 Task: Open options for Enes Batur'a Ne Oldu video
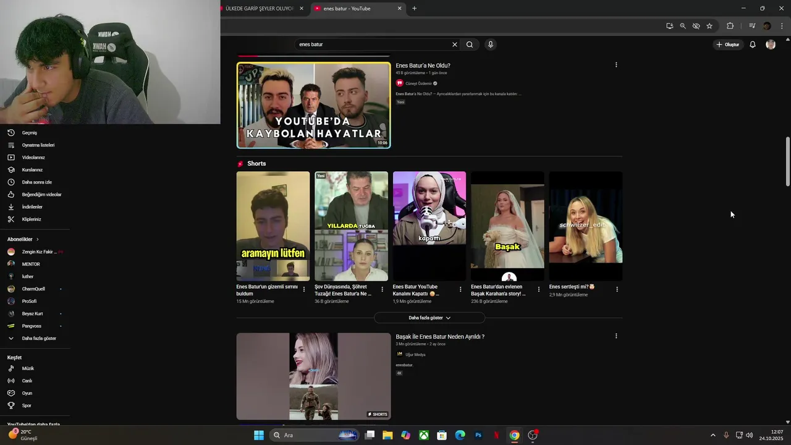(x=616, y=65)
